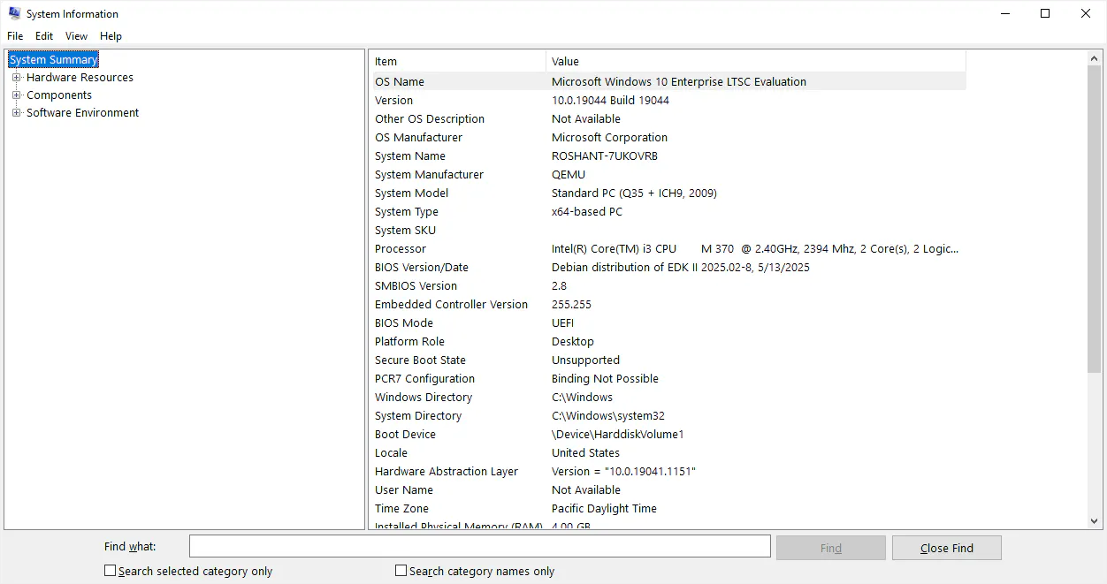The image size is (1107, 584).
Task: Select the Version row item
Action: click(668, 100)
